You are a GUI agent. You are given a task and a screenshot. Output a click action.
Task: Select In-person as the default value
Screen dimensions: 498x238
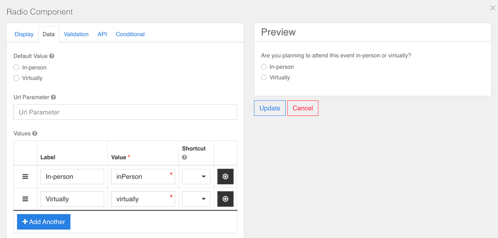point(17,68)
